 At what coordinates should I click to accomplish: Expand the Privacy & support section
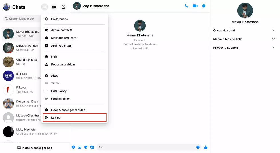(244, 47)
